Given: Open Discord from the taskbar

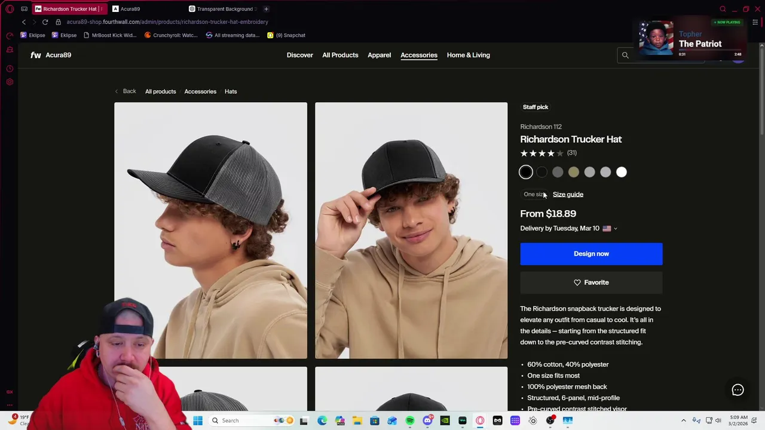Looking at the screenshot, I should [x=427, y=420].
